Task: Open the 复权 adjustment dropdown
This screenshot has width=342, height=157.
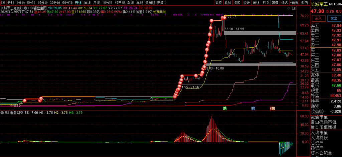Action: pos(218,2)
